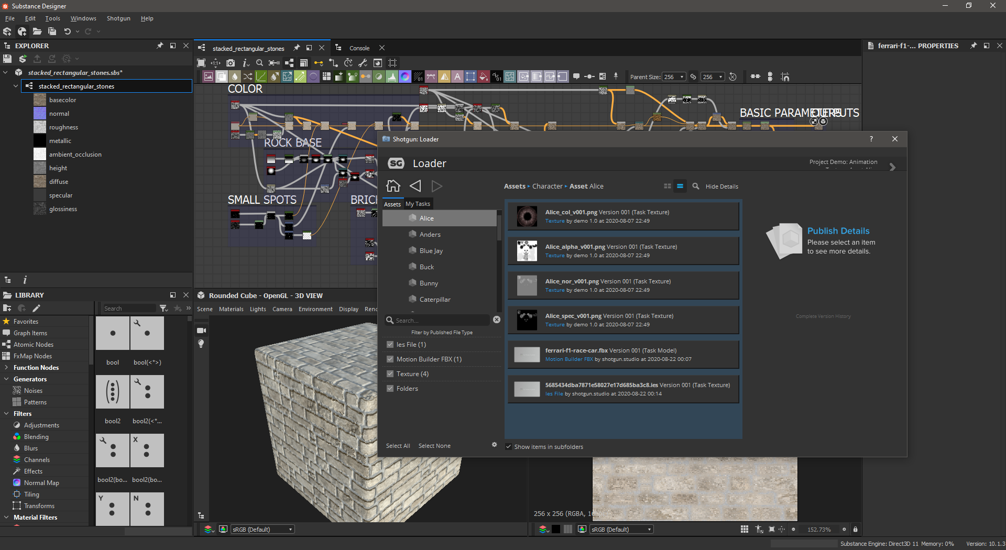Screen dimensions: 1006x550
Task: Collapse the Generators library category
Action: tap(6, 379)
